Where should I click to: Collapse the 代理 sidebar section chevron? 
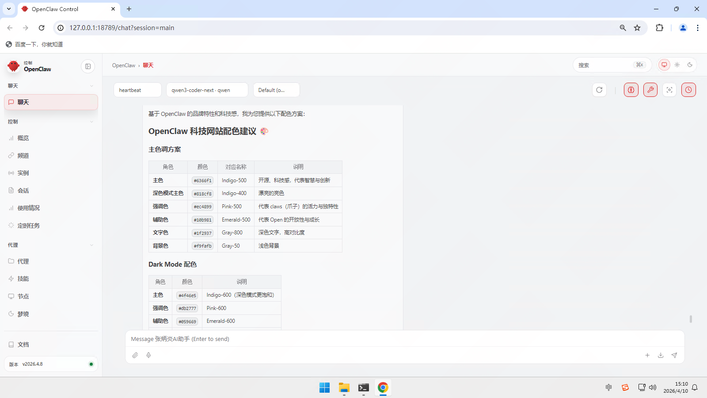click(91, 245)
